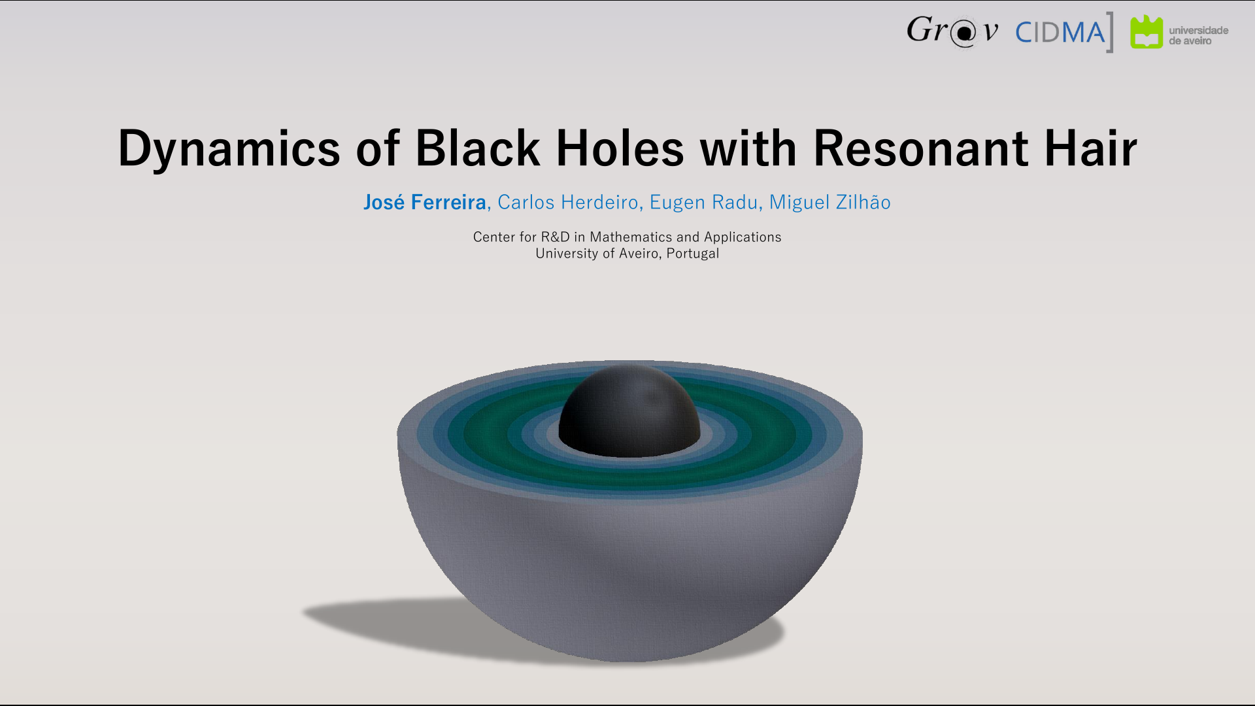Click the "universidade de aveiro" text mark
Screen dimensions: 1255x706
tap(1199, 34)
